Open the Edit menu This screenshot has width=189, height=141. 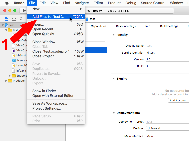click(43, 3)
